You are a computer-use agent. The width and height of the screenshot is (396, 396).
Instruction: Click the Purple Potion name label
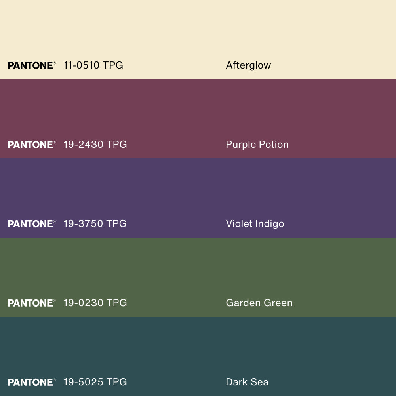pos(257,145)
